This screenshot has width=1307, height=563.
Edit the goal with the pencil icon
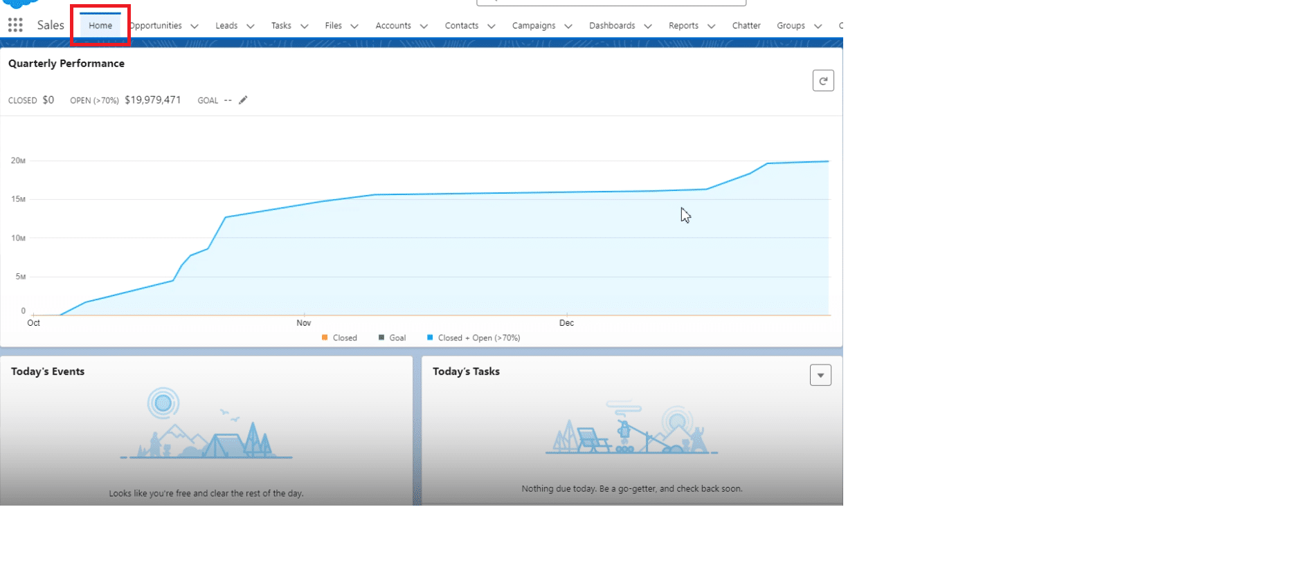[x=243, y=100]
